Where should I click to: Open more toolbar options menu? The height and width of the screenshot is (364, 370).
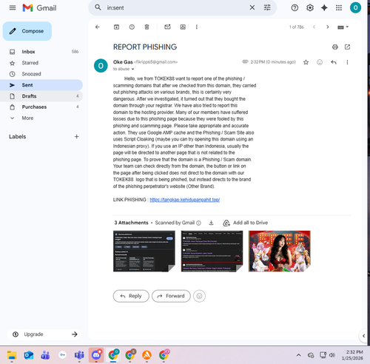pos(197,27)
